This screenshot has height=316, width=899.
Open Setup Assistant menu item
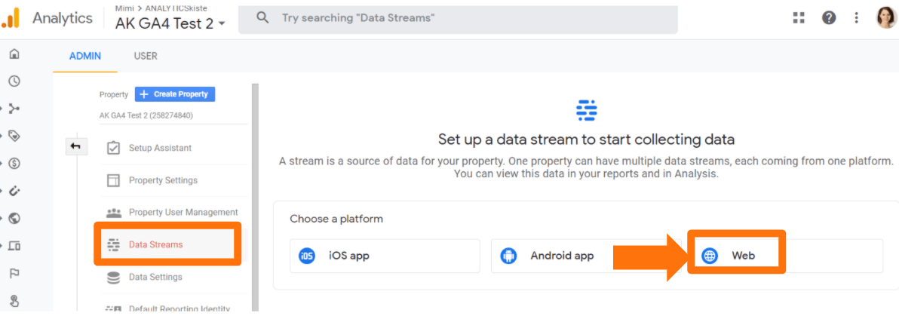(x=174, y=148)
